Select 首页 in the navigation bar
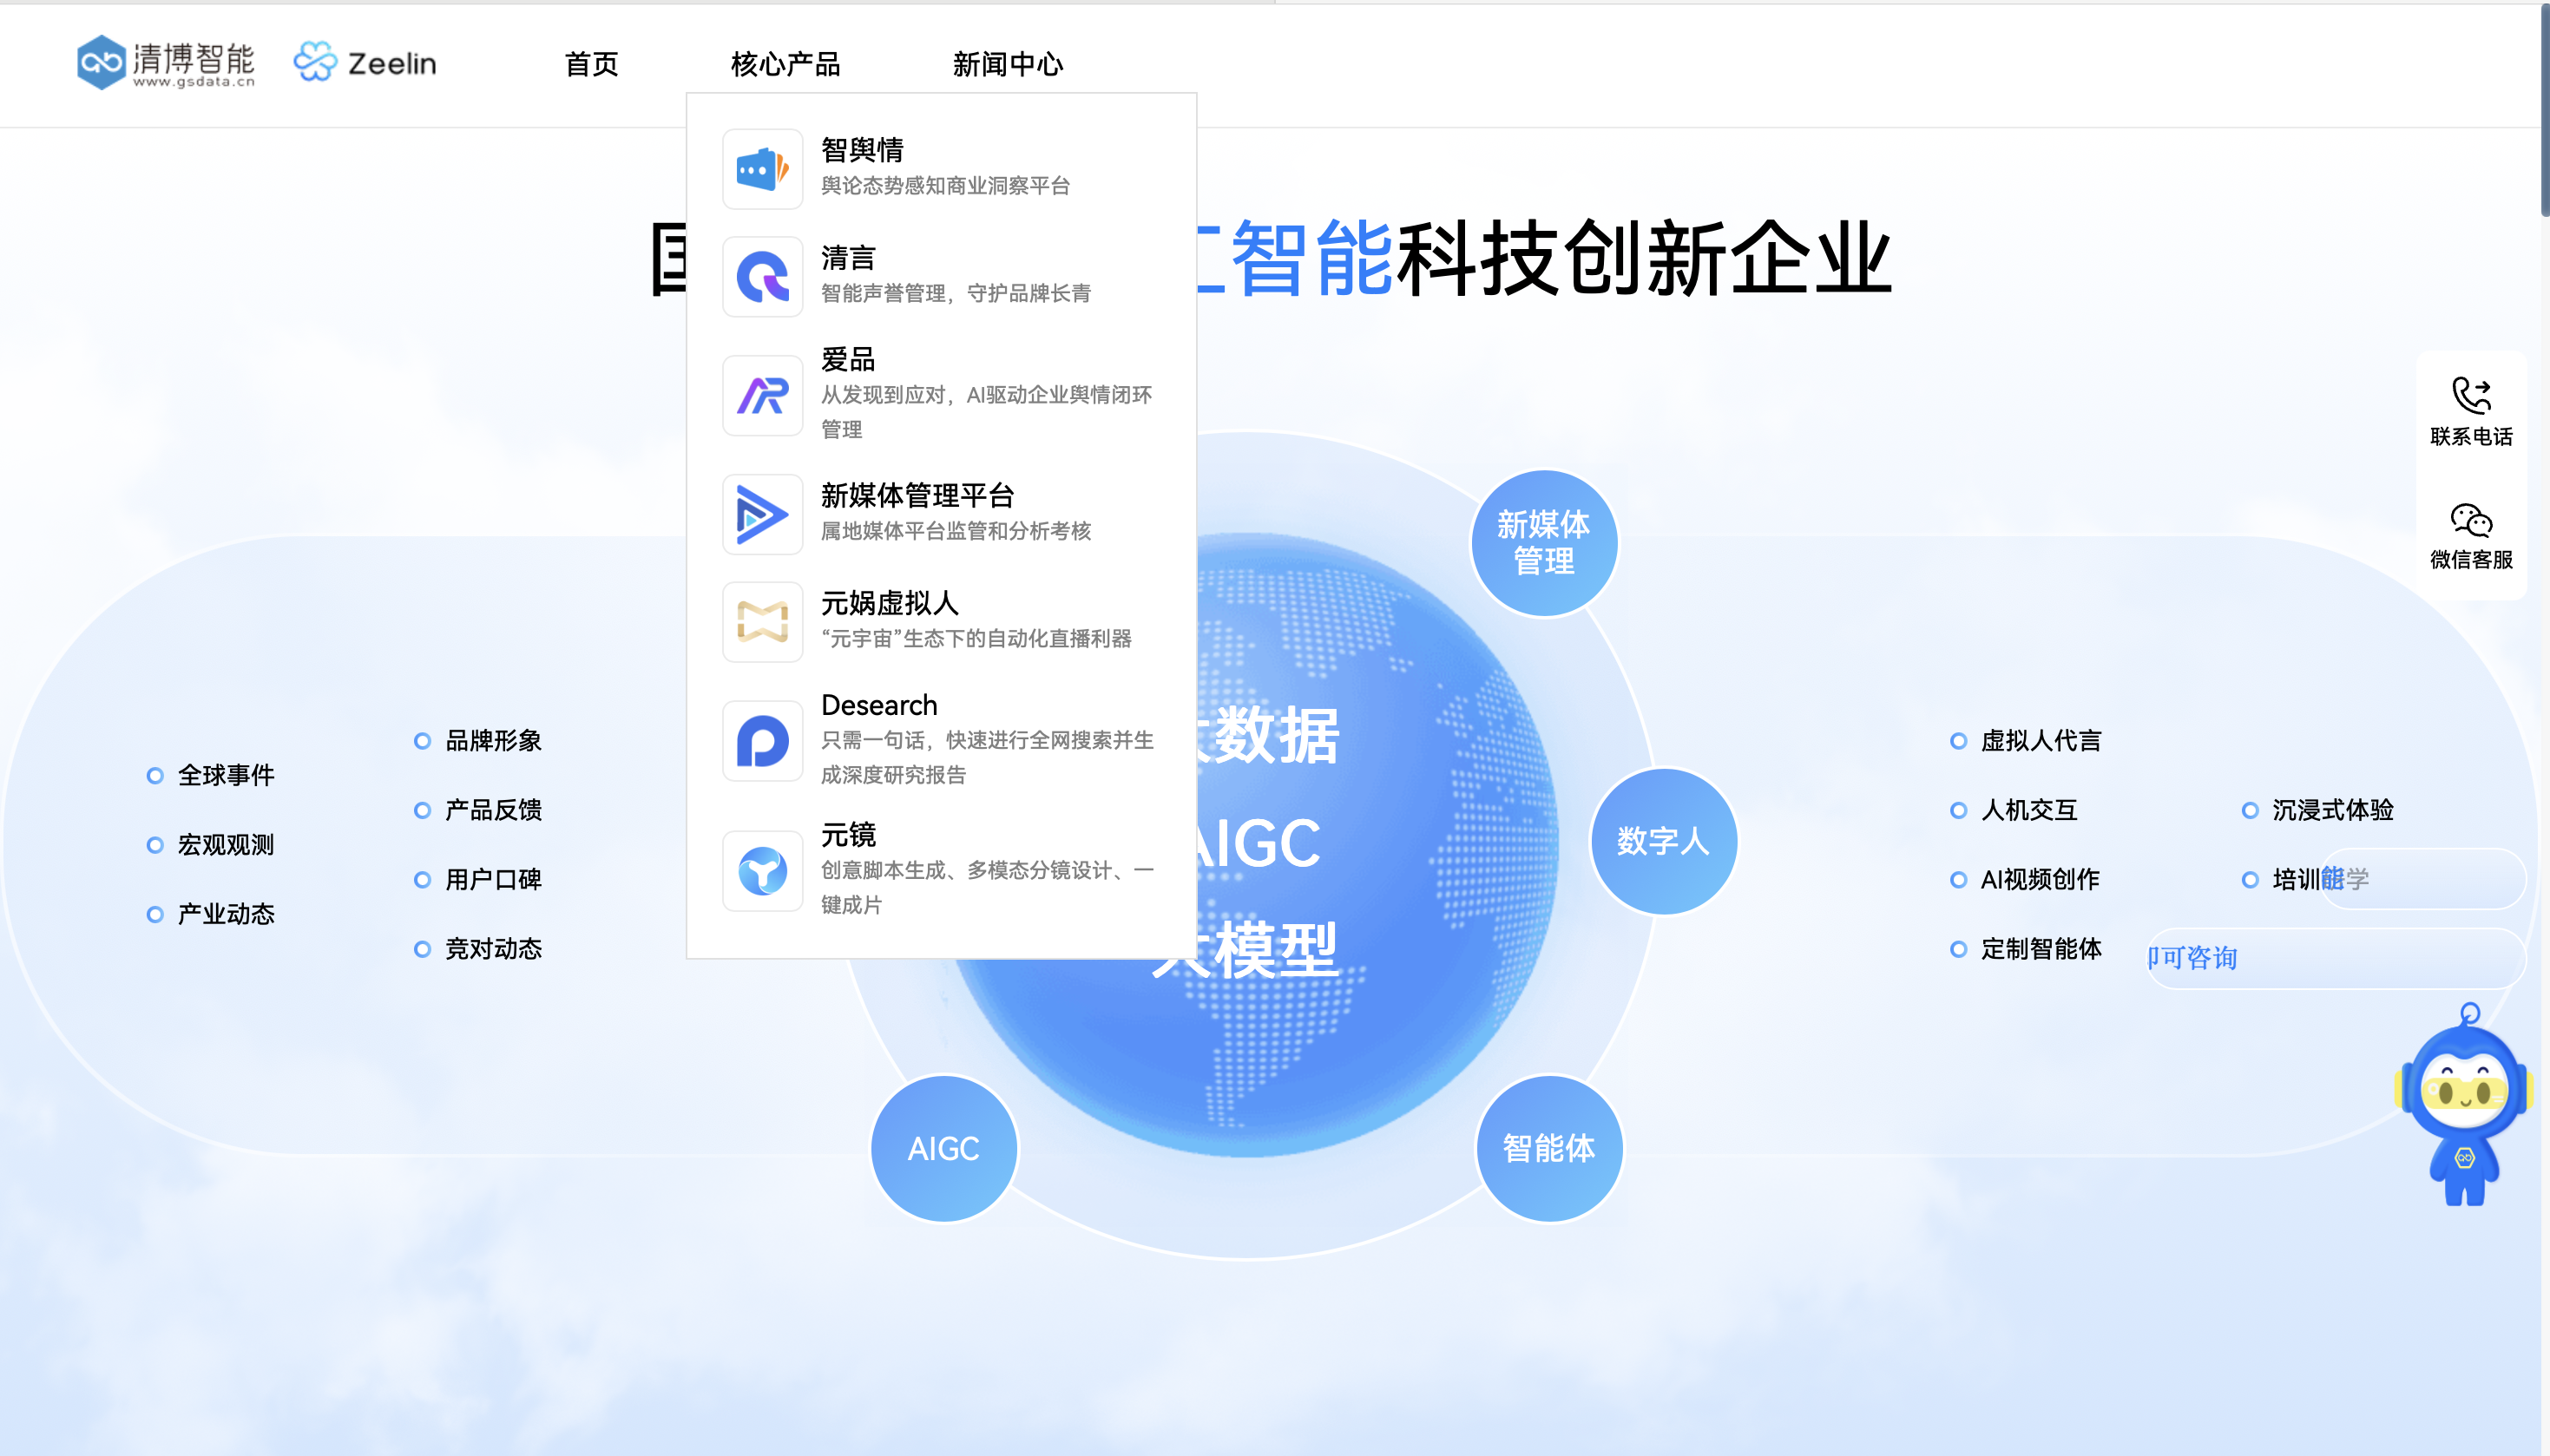Screen dimensions: 2550x1456 591,64
